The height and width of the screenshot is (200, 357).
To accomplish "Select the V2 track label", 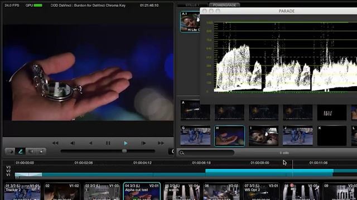I will (8, 171).
